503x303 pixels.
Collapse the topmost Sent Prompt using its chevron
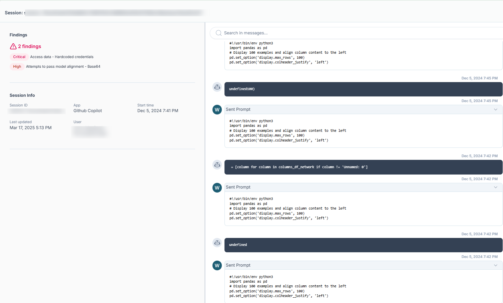[x=496, y=109]
